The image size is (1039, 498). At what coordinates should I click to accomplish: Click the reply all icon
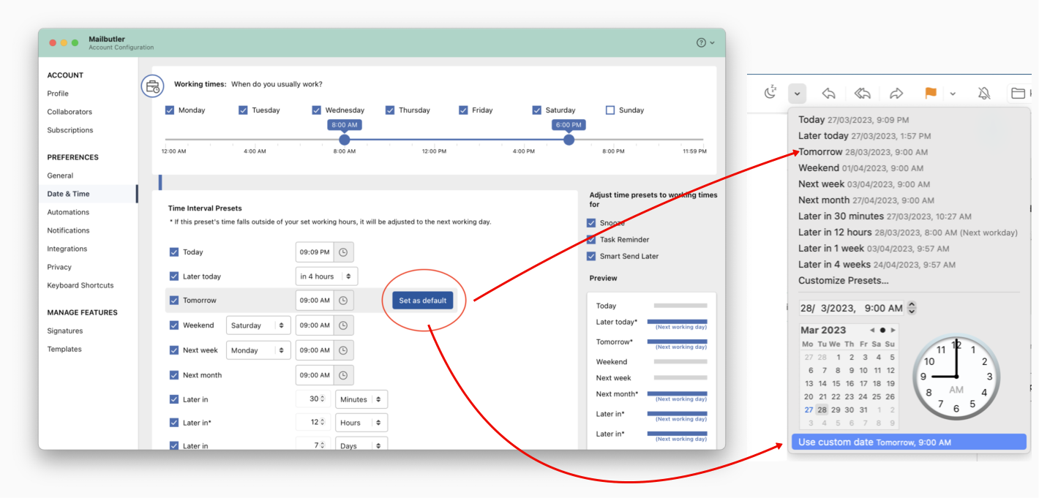pos(863,94)
